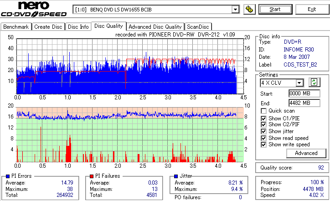The height and width of the screenshot is (201, 330).
Task: Untick the Show read speed checkbox
Action: (x=263, y=138)
